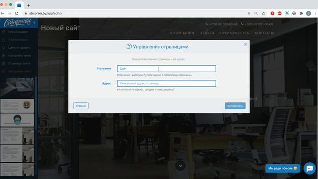The image size is (318, 179).
Task: Click the page icon in dialog title
Action: point(129,46)
